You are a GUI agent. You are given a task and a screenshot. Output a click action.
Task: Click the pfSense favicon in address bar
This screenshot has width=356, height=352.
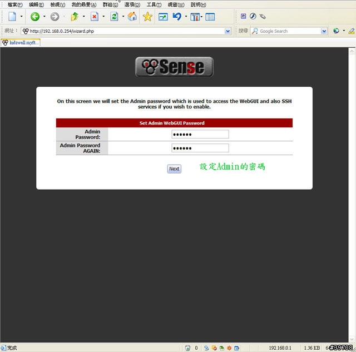click(x=26, y=31)
